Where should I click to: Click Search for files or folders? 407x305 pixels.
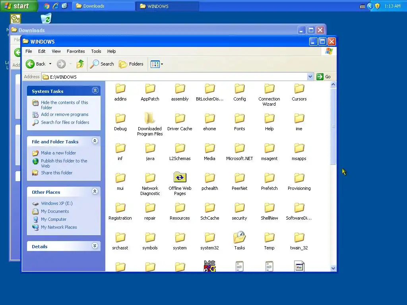point(65,122)
